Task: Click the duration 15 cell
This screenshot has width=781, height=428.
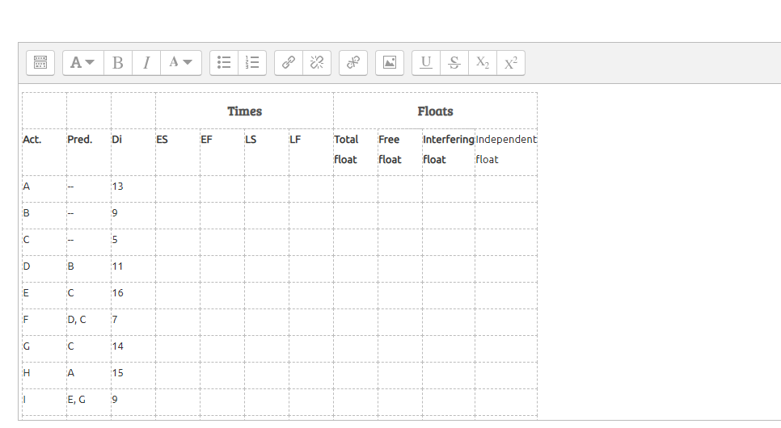Action: 133,376
